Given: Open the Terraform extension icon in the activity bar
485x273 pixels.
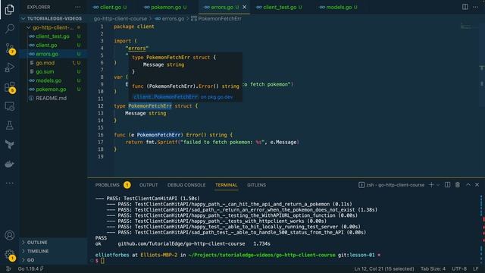Looking at the screenshot, I should (x=9, y=145).
